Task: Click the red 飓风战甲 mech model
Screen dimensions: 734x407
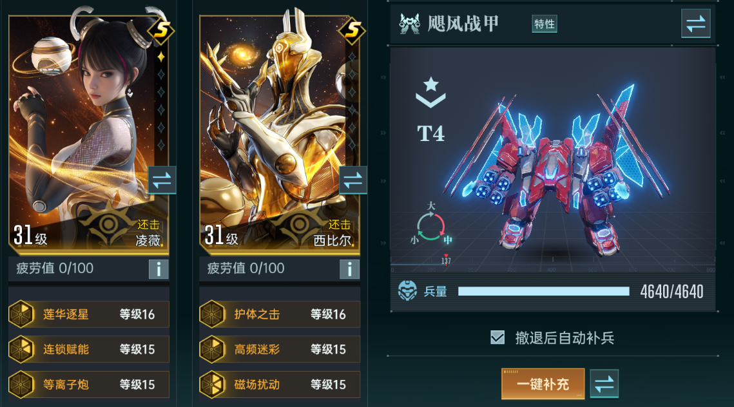Action: [x=557, y=171]
